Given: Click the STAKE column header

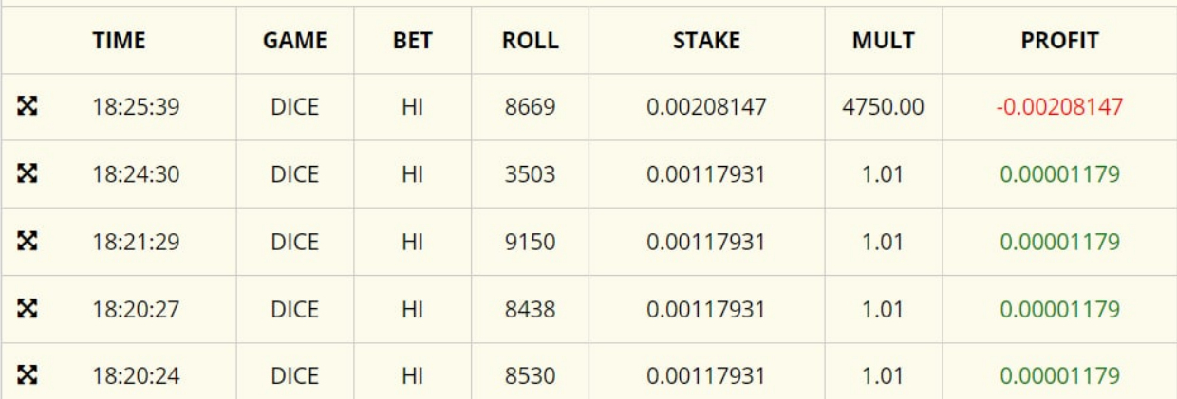Looking at the screenshot, I should (x=705, y=41).
